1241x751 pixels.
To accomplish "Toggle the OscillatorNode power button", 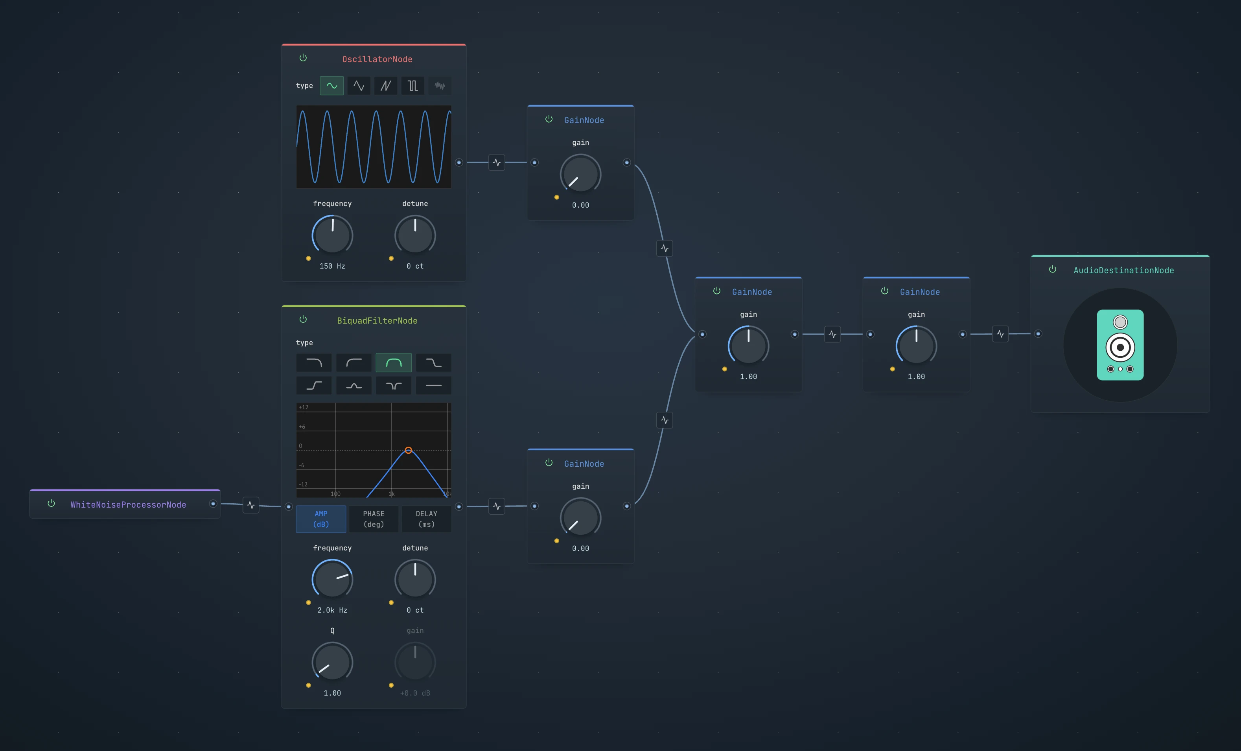I will 303,58.
